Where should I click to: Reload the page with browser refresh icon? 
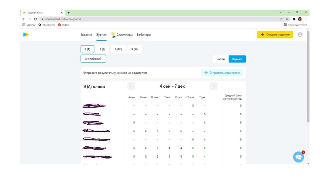[35, 19]
